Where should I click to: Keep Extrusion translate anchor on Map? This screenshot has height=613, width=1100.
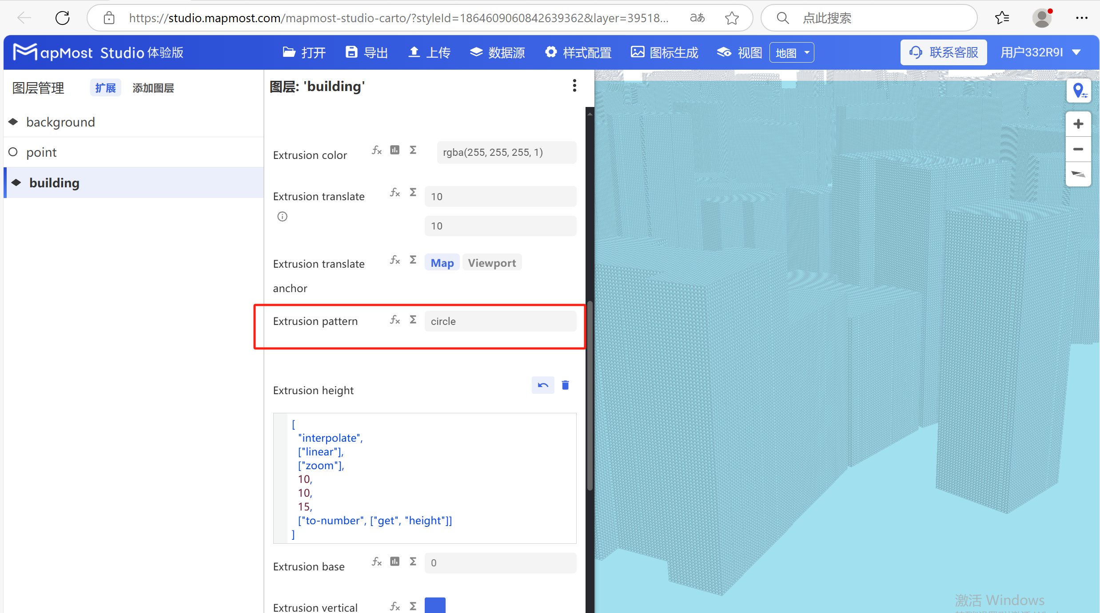(x=442, y=262)
